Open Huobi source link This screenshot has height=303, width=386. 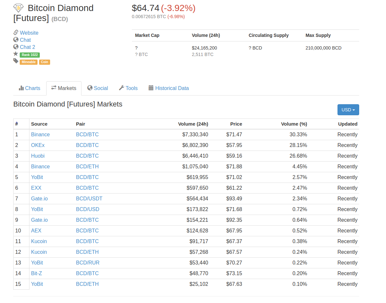click(38, 156)
